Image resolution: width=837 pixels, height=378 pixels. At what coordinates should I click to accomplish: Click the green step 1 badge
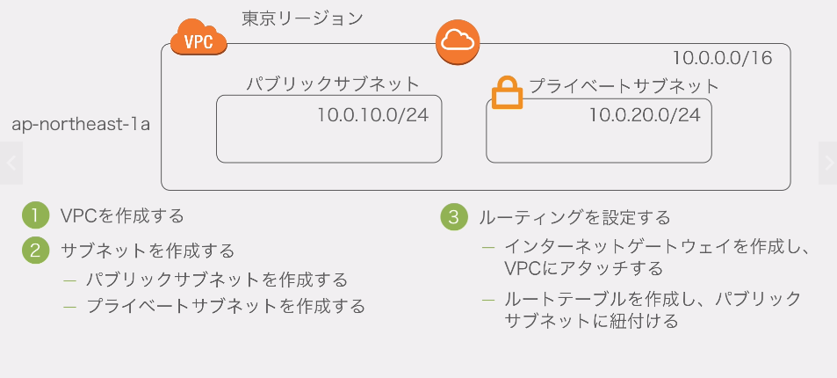(35, 215)
